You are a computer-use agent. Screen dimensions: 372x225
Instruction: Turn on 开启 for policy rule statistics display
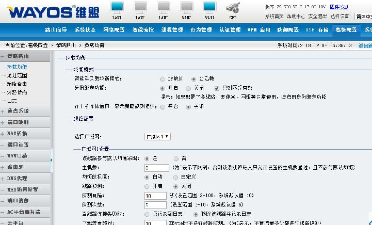163,107
